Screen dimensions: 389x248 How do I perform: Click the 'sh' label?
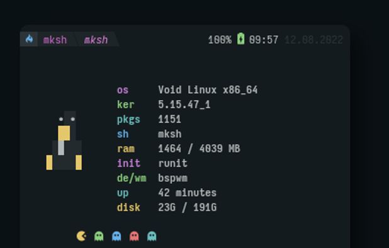(x=123, y=134)
